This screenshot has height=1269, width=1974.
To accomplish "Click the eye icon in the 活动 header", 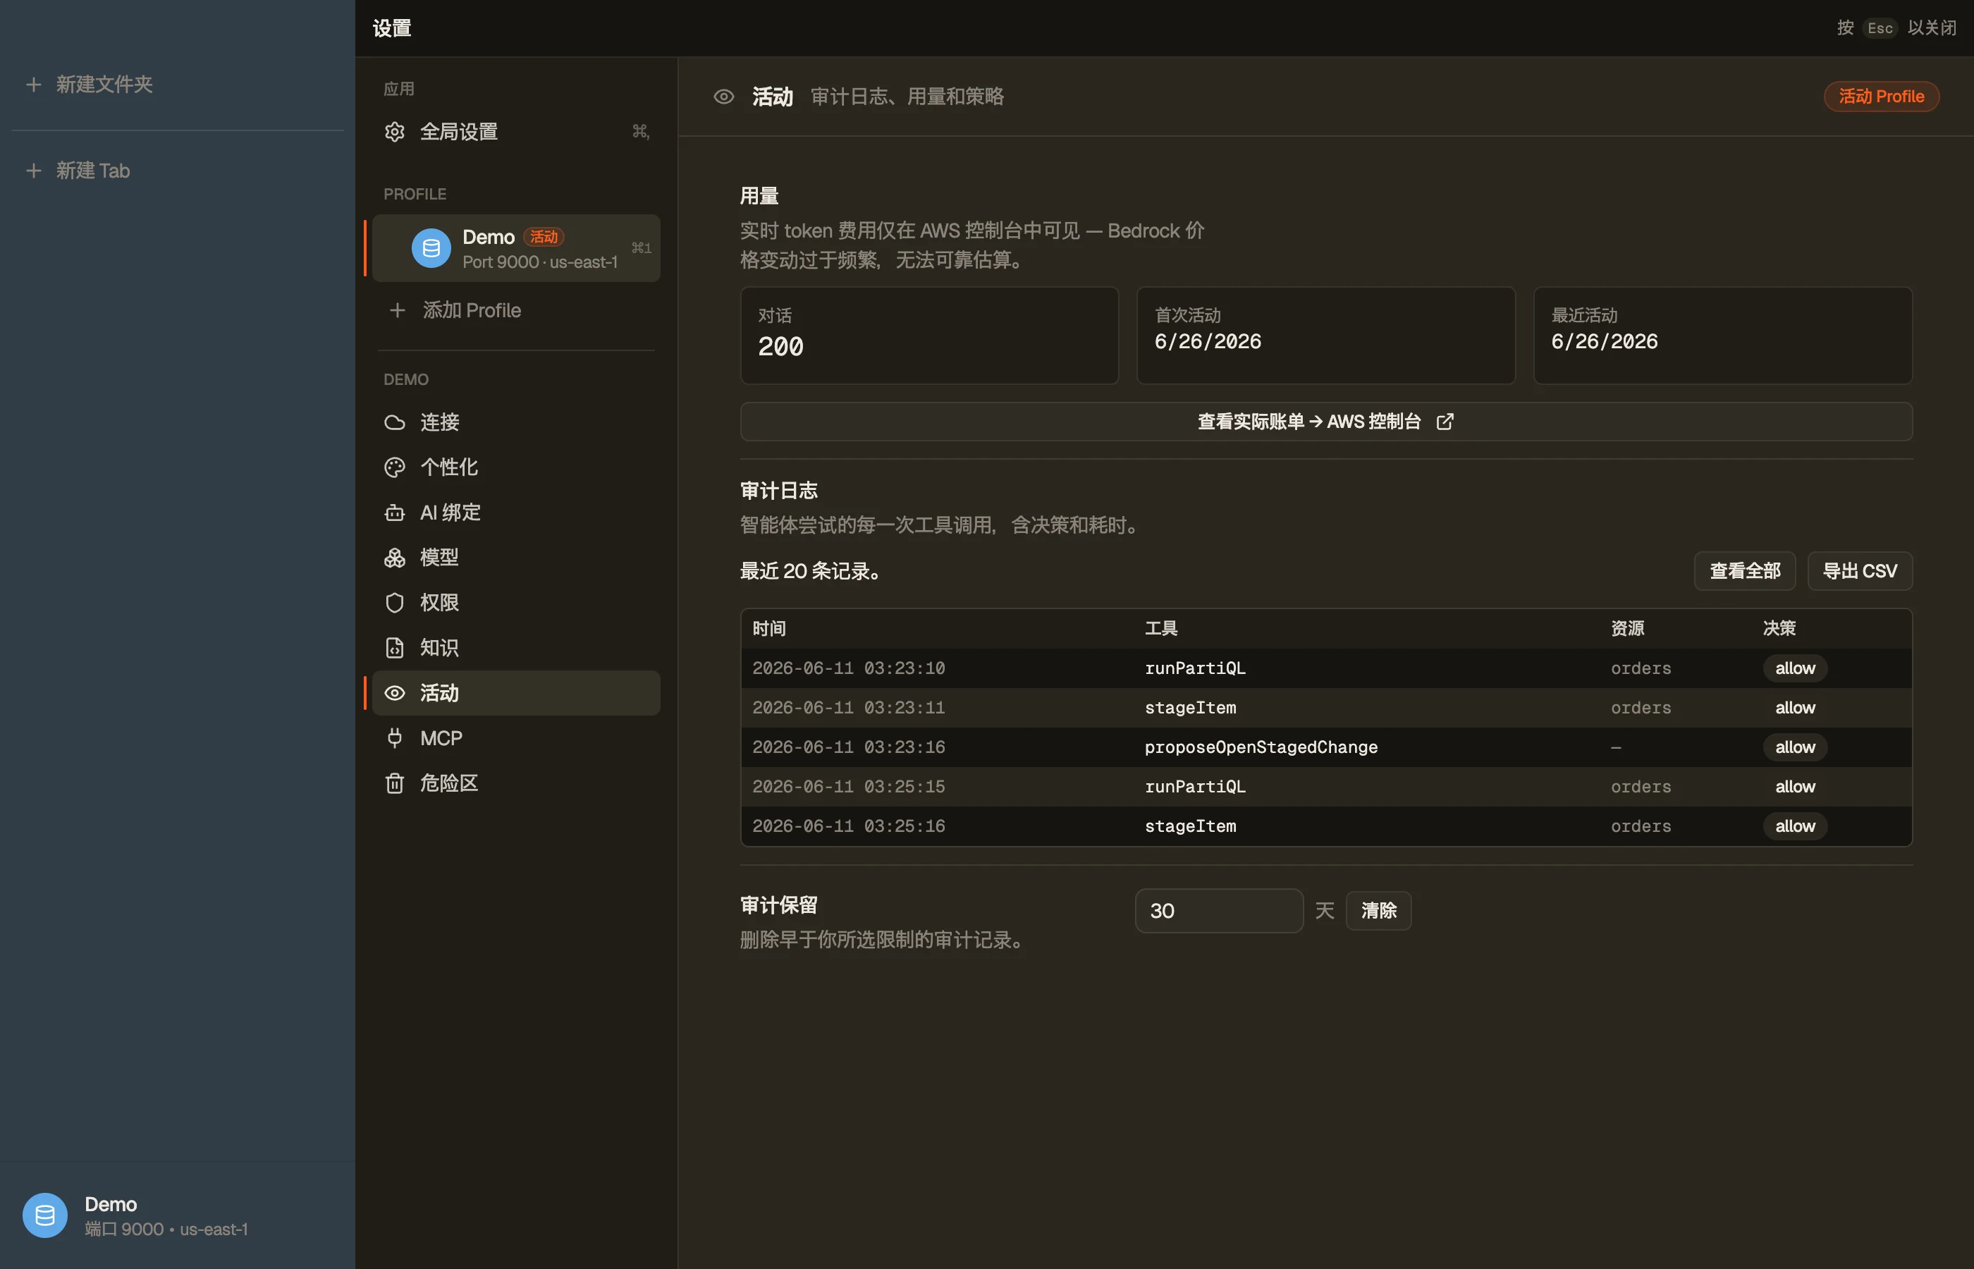I will (723, 97).
